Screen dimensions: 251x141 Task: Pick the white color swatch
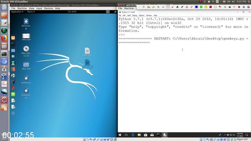(x=215, y=7)
